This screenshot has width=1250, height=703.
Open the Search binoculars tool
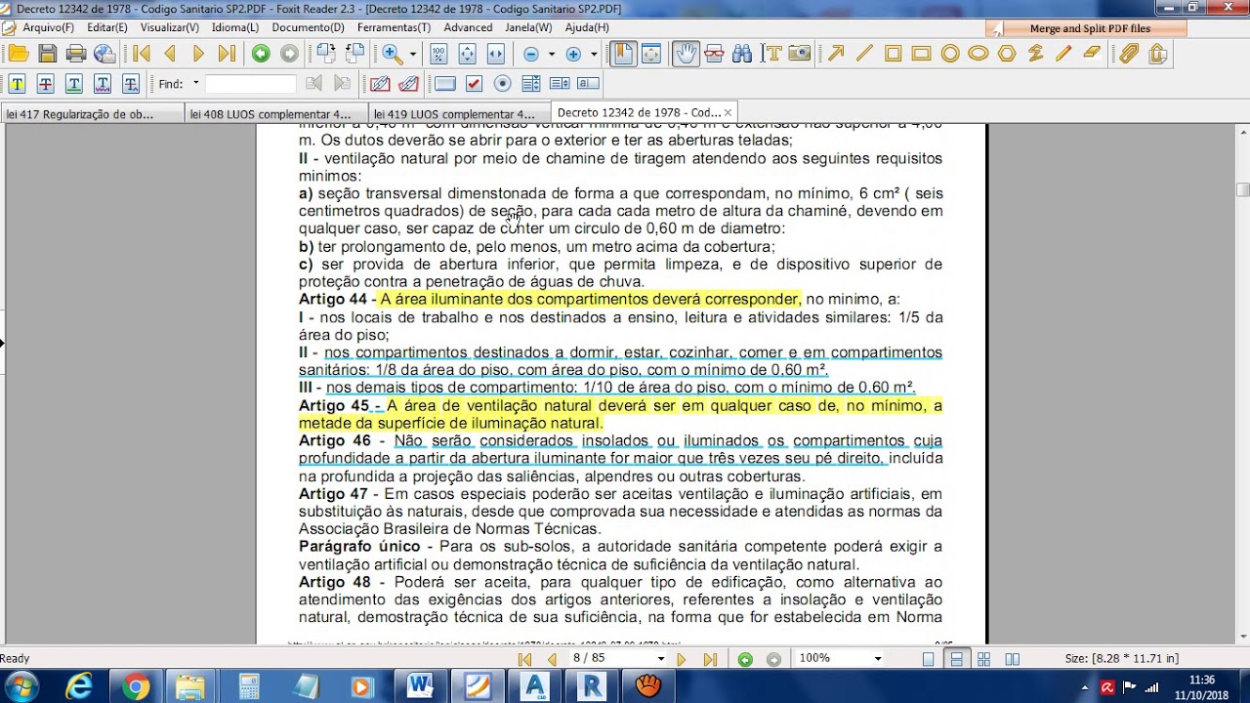[742, 54]
